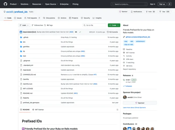Click the GitHub logo icon
The width and height of the screenshot is (175, 130).
point(5,4)
